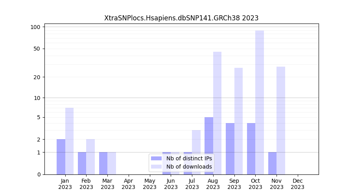This screenshot has width=354, height=196.
Task: Select the Jan 2023 downloads bar
Action: tap(69, 141)
